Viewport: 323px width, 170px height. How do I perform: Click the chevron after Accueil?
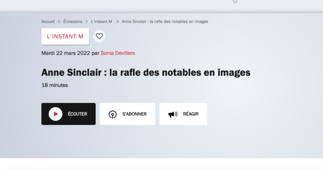click(59, 22)
